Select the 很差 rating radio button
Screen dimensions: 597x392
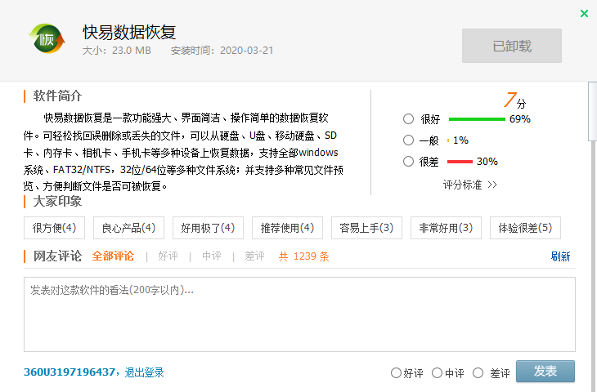click(408, 162)
